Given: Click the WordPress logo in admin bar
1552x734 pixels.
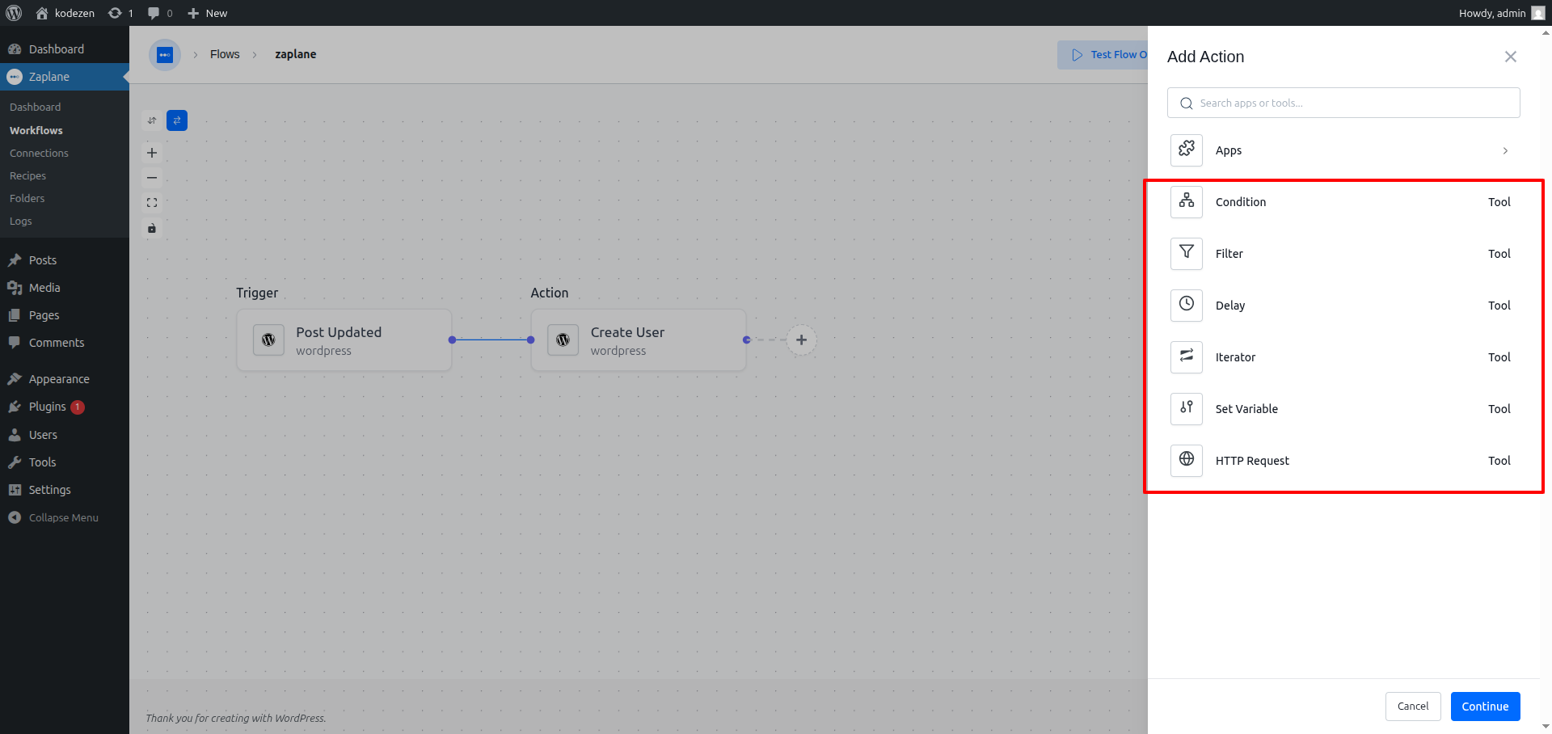Looking at the screenshot, I should point(14,13).
